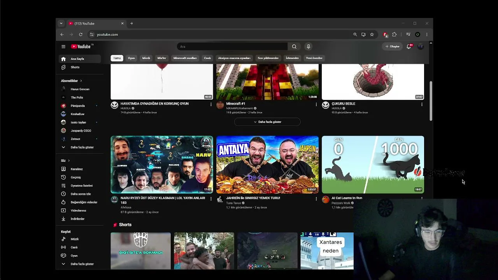Open the red extension with badge 6
The width and height of the screenshot is (498, 280).
point(385,35)
